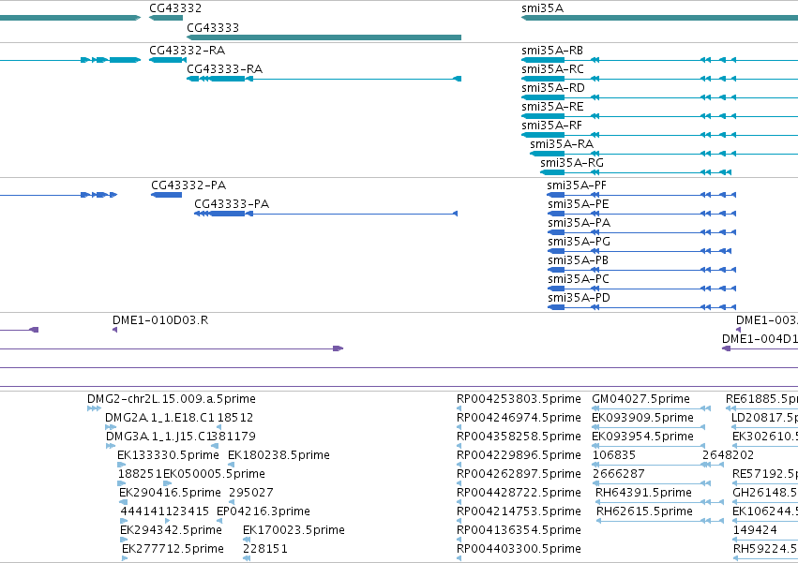Select transcript smi35A-RE
The image size is (798, 563).
(552, 107)
